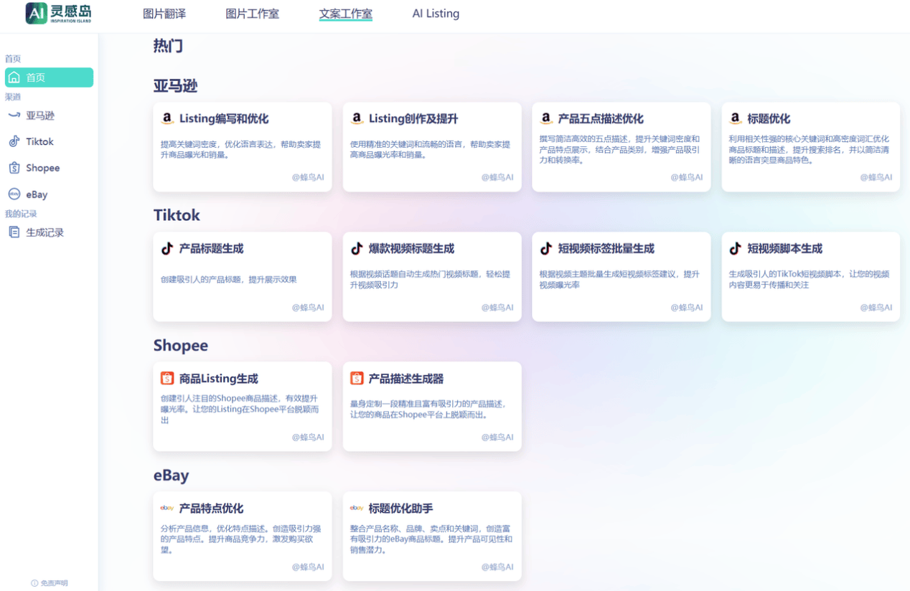Click the Shopee icon on the 产品描述生成器 card
The image size is (910, 591).
pyautogui.click(x=357, y=378)
